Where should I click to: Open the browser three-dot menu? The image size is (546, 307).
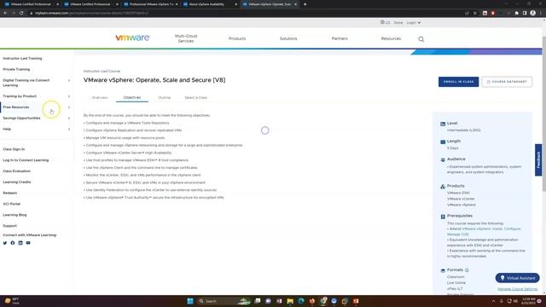[541, 13]
